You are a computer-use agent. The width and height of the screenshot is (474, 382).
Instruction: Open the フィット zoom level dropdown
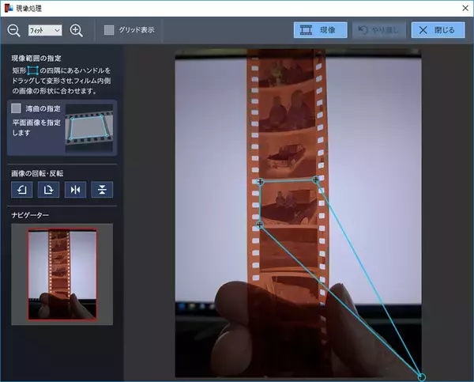point(44,30)
